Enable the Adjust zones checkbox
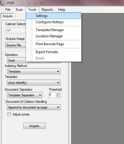Image resolution: width=124 pixels, height=144 pixels. pyautogui.click(x=9, y=114)
